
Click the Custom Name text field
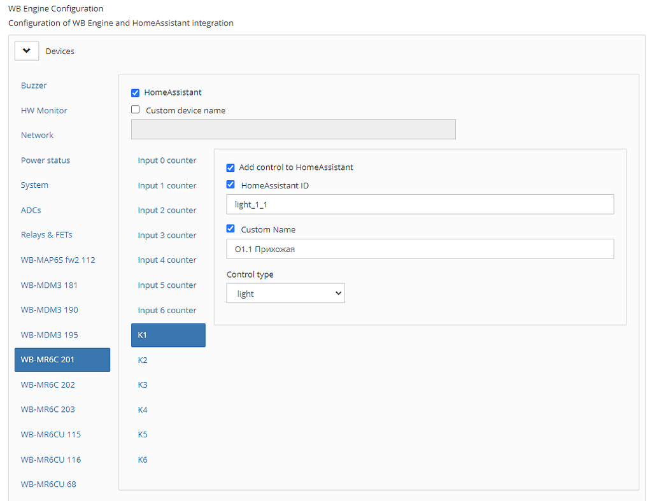pyautogui.click(x=420, y=249)
